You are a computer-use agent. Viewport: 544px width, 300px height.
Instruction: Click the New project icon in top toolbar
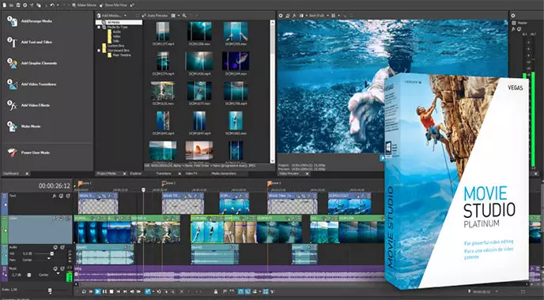pos(5,6)
